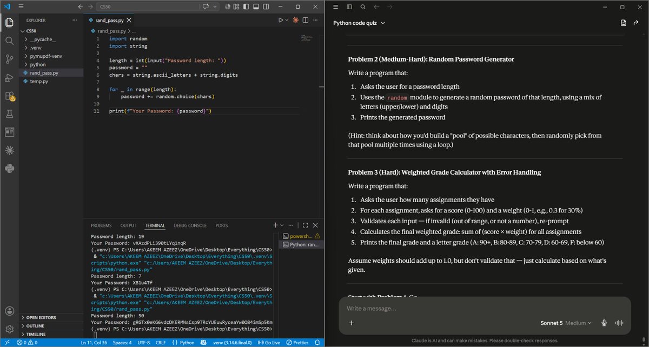The height and width of the screenshot is (347, 649).
Task: Open Extensions view with warning badge
Action: coord(9,96)
